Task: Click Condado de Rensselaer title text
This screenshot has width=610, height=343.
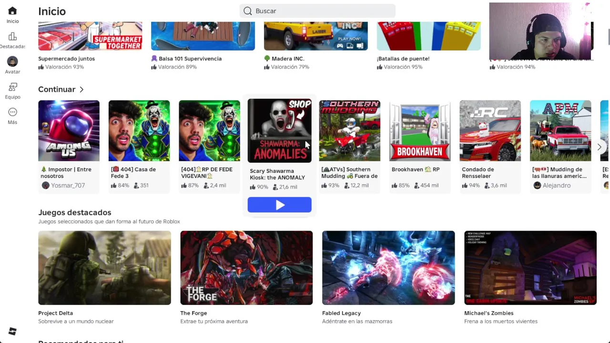Action: 478,172
